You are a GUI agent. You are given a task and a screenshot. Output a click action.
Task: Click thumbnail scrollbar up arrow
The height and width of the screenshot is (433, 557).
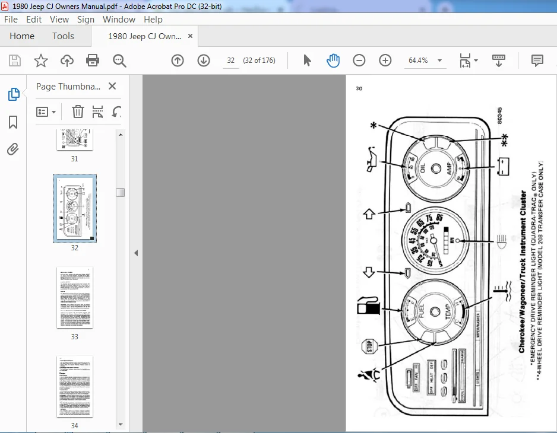tap(121, 135)
